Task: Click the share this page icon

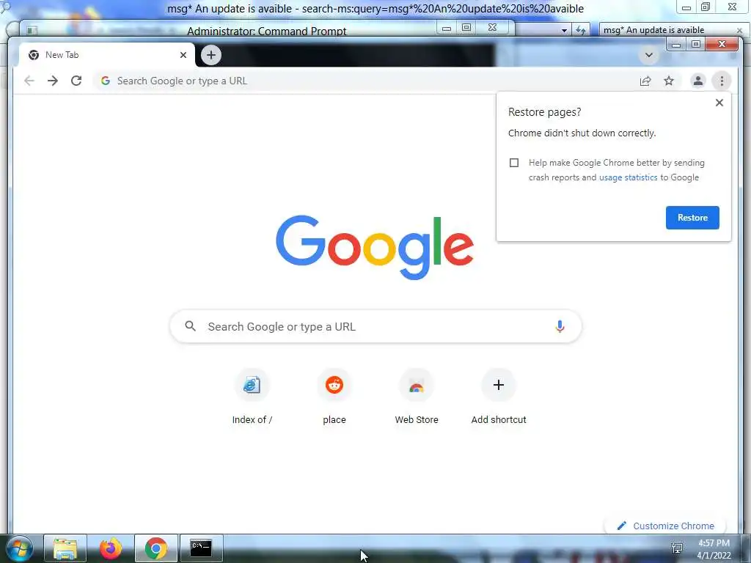Action: [x=645, y=81]
